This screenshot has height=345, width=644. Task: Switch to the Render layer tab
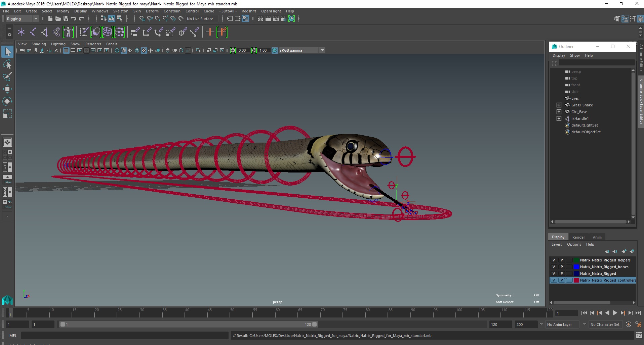578,237
